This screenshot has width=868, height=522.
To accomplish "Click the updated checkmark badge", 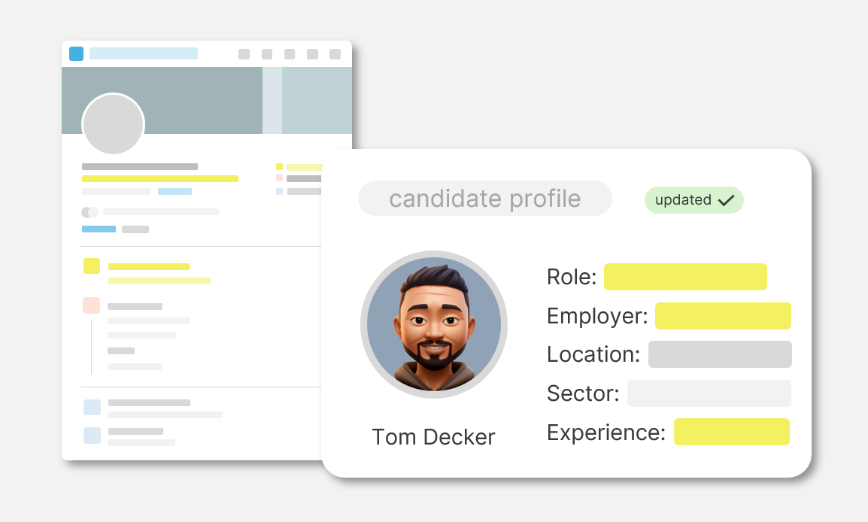I will [x=693, y=200].
